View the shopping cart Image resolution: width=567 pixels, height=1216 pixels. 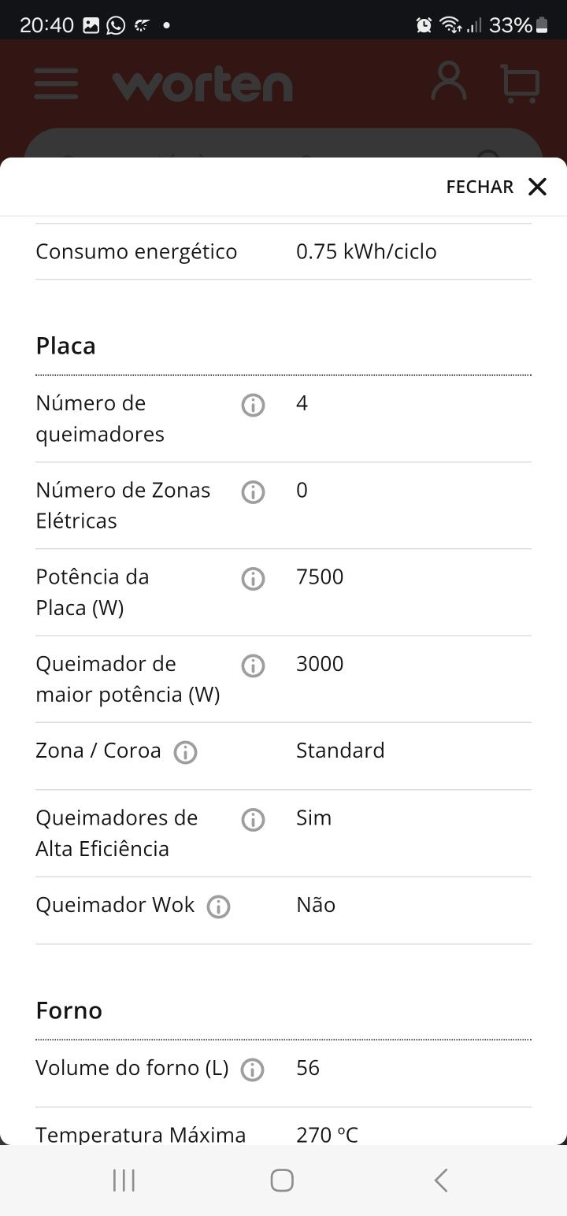[x=521, y=83]
